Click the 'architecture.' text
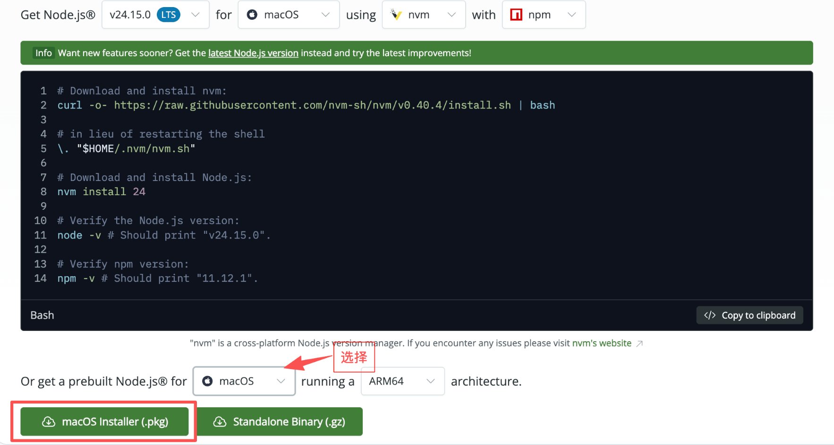Image resolution: width=834 pixels, height=445 pixels. click(486, 381)
